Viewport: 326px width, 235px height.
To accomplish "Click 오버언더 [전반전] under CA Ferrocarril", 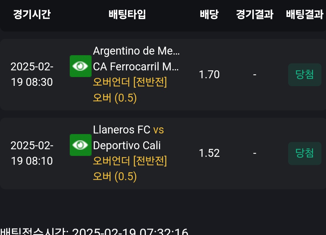I will tap(130, 82).
